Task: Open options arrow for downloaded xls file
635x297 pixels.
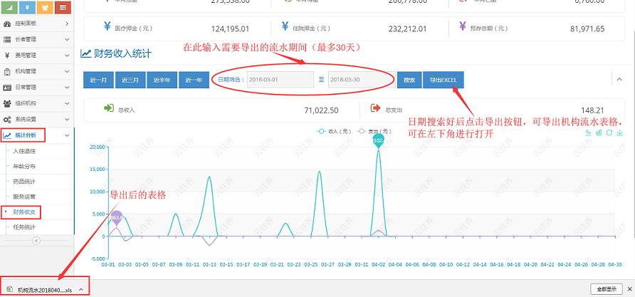Action: (x=81, y=289)
